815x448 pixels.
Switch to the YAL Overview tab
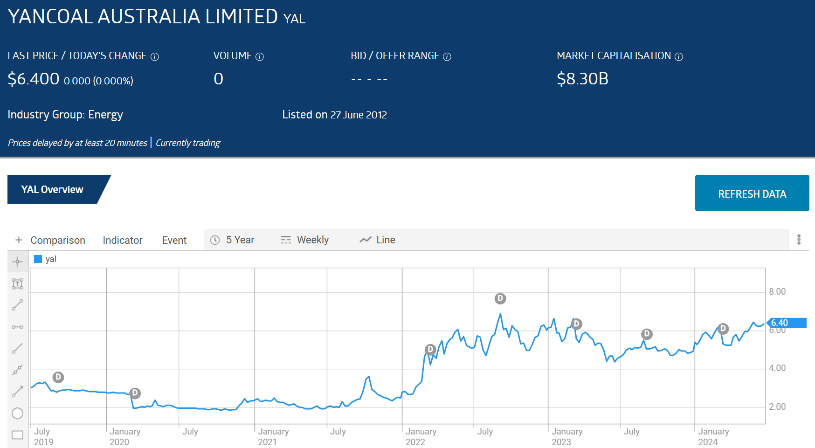(x=52, y=189)
